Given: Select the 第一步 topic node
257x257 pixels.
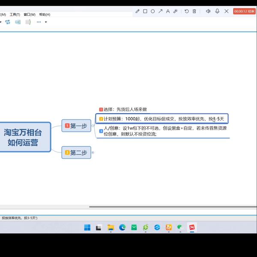Looking at the screenshot, I should [76, 126].
